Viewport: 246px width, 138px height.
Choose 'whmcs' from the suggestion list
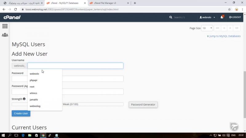34,93
